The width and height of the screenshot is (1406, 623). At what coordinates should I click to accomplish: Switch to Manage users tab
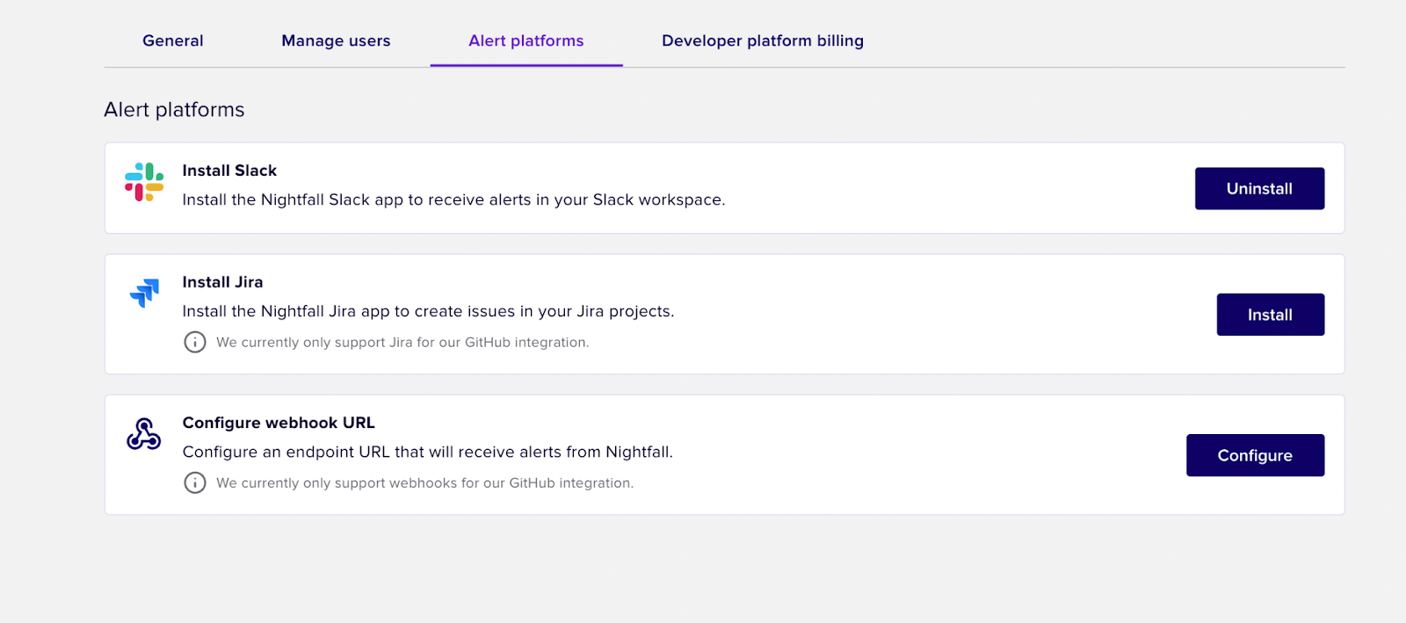pyautogui.click(x=336, y=40)
